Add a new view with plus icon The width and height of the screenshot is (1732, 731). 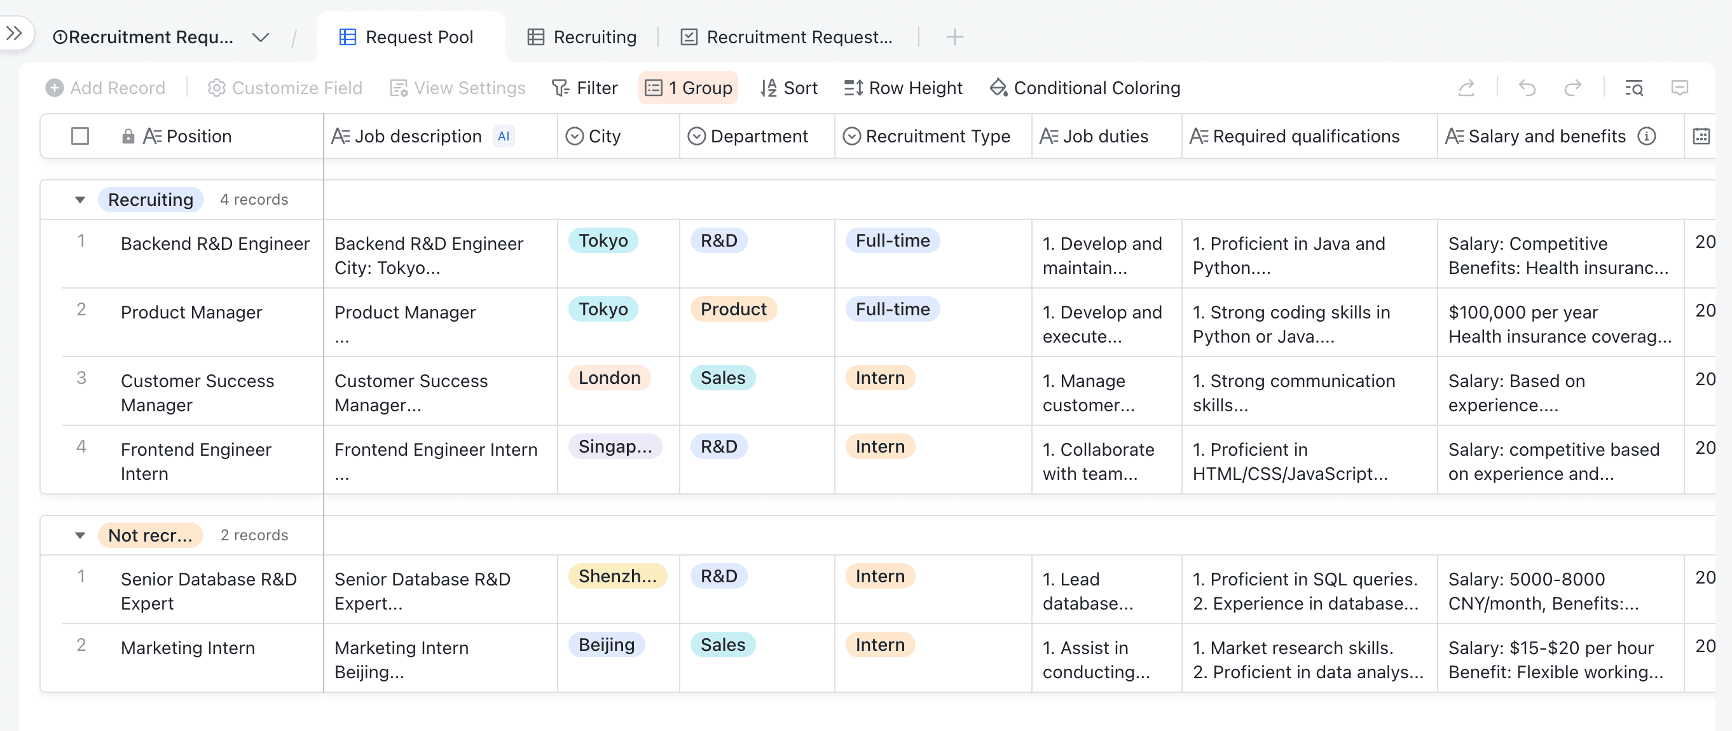click(x=954, y=37)
